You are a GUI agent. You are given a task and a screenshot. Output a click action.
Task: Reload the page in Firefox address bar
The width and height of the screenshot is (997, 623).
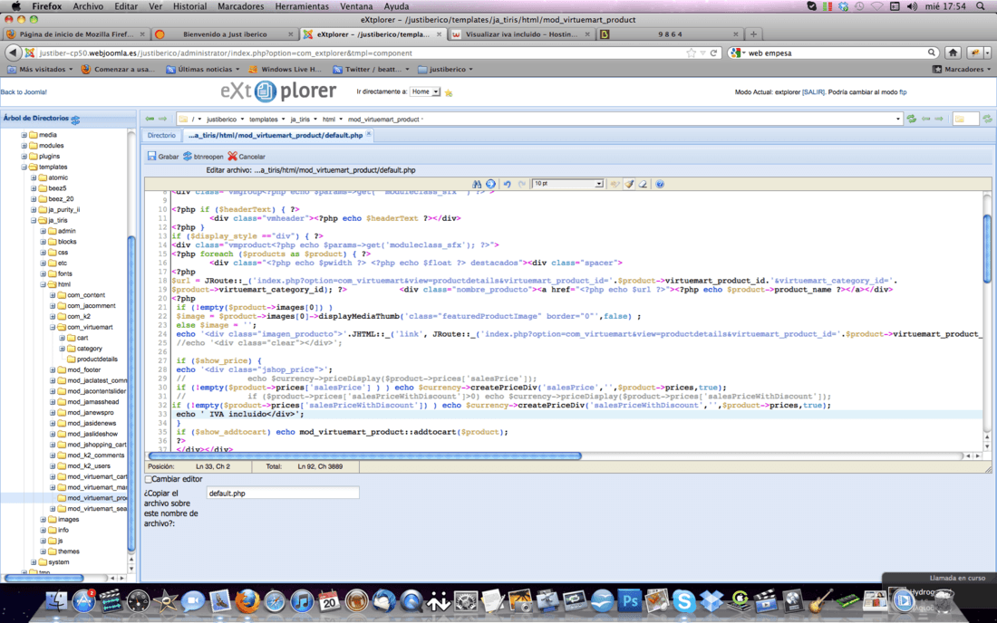tap(714, 53)
